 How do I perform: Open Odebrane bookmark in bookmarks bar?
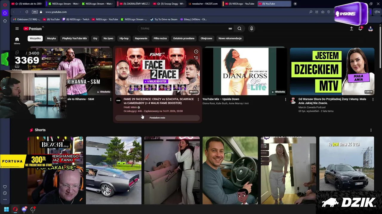click(x=27, y=19)
